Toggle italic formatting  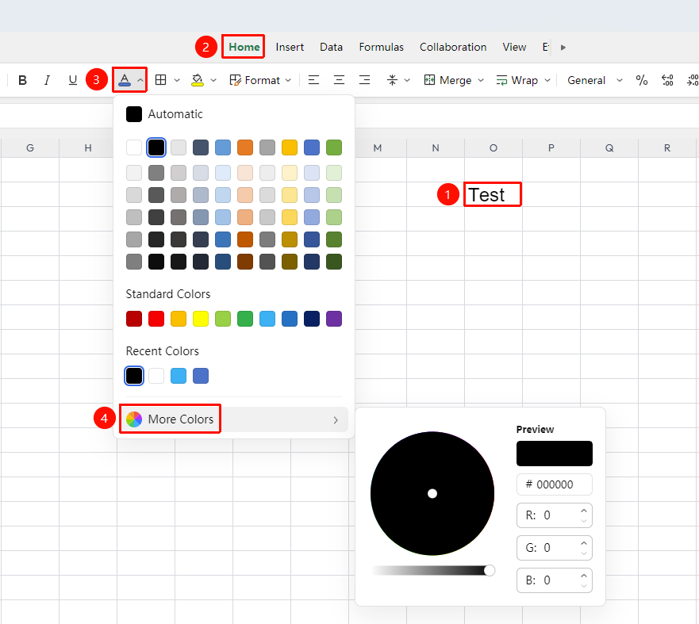click(x=47, y=80)
